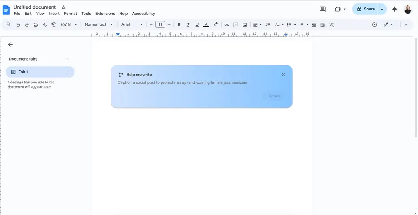The width and height of the screenshot is (418, 215).
Task: Select the paint format tool
Action: [x=54, y=24]
